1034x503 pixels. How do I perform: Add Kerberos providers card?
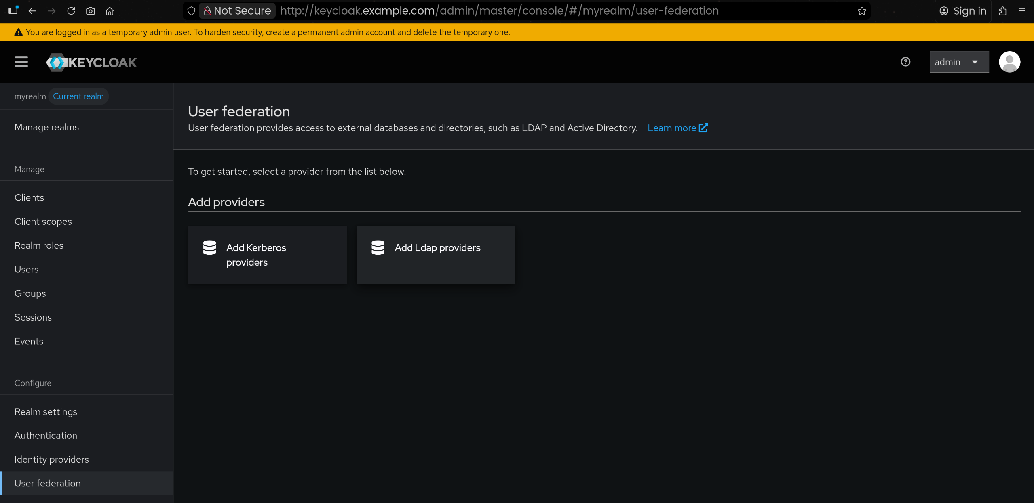267,255
